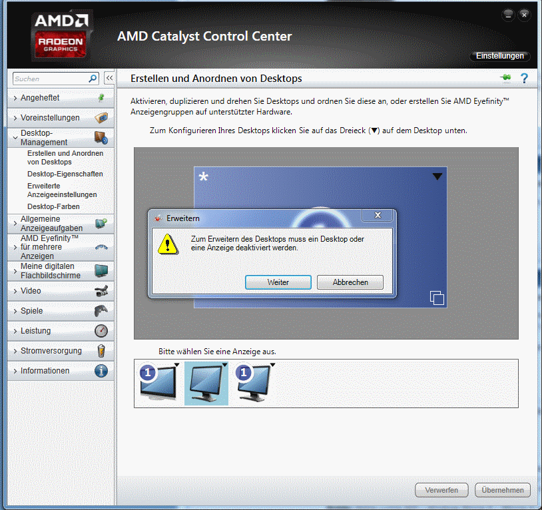The image size is (542, 510).
Task: Click the Desktop-Management monitor icon
Action: click(x=101, y=138)
